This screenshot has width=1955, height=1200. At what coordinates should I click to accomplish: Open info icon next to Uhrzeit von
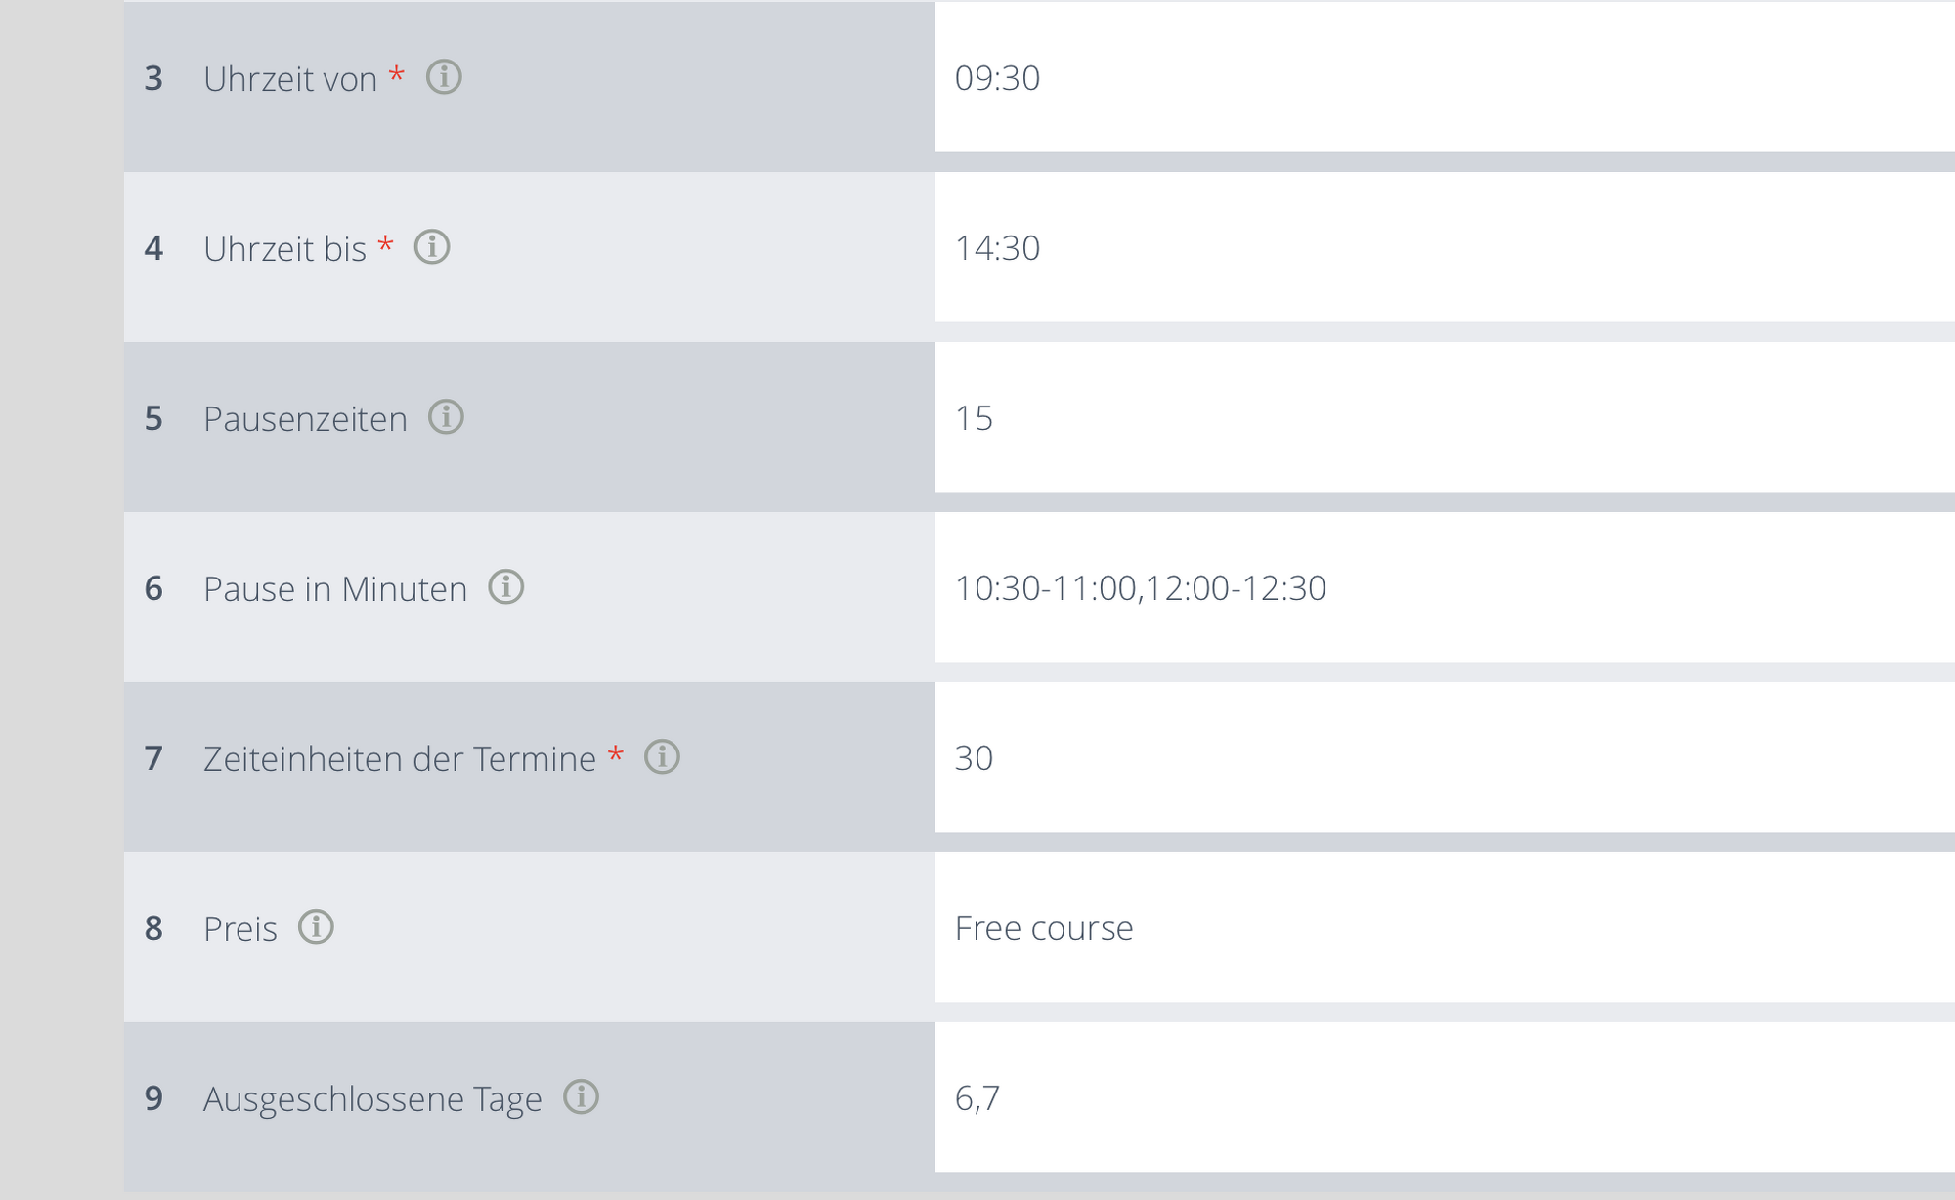(x=444, y=76)
